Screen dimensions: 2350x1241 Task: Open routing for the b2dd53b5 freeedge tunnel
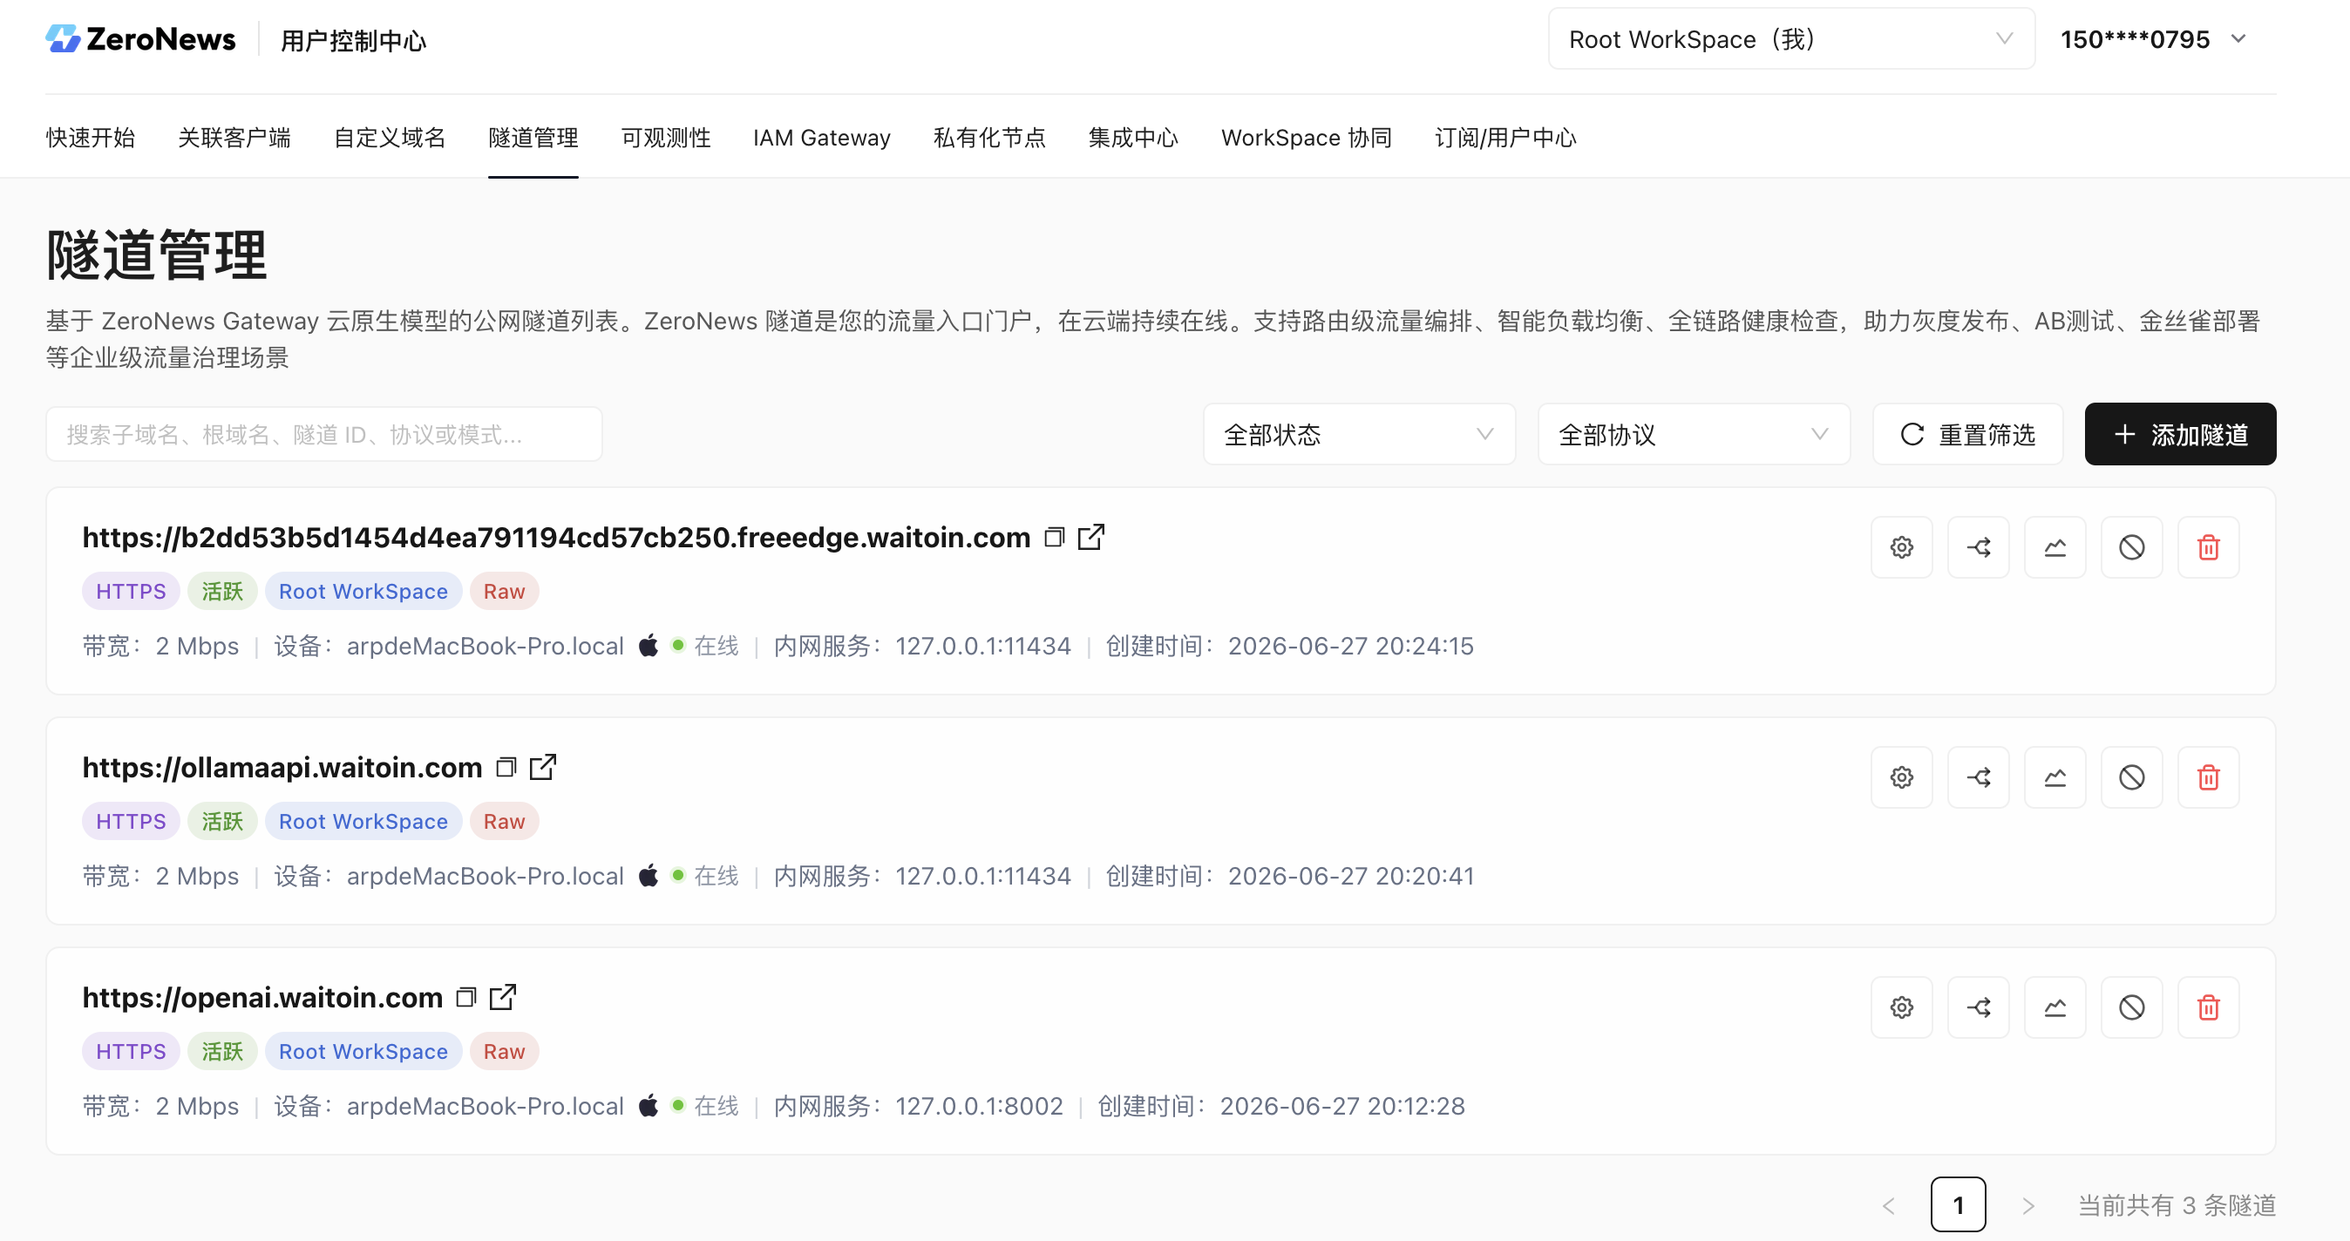pyautogui.click(x=1979, y=547)
